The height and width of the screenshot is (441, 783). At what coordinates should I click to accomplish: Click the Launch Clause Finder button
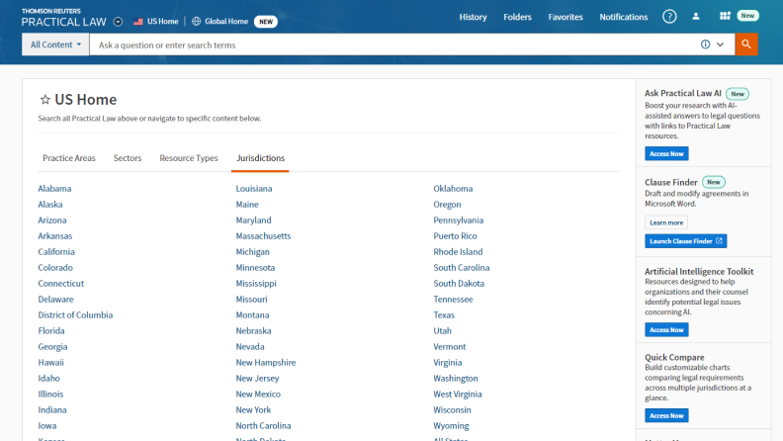686,241
